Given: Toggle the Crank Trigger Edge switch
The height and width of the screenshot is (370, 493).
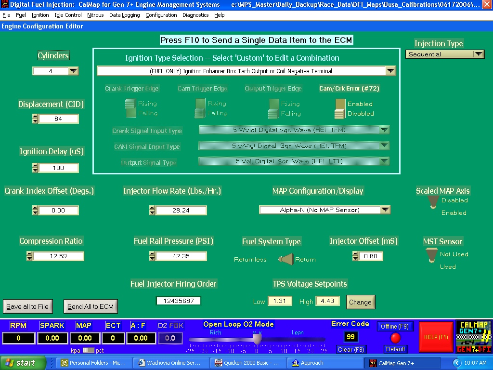Looking at the screenshot, I should pyautogui.click(x=130, y=108).
